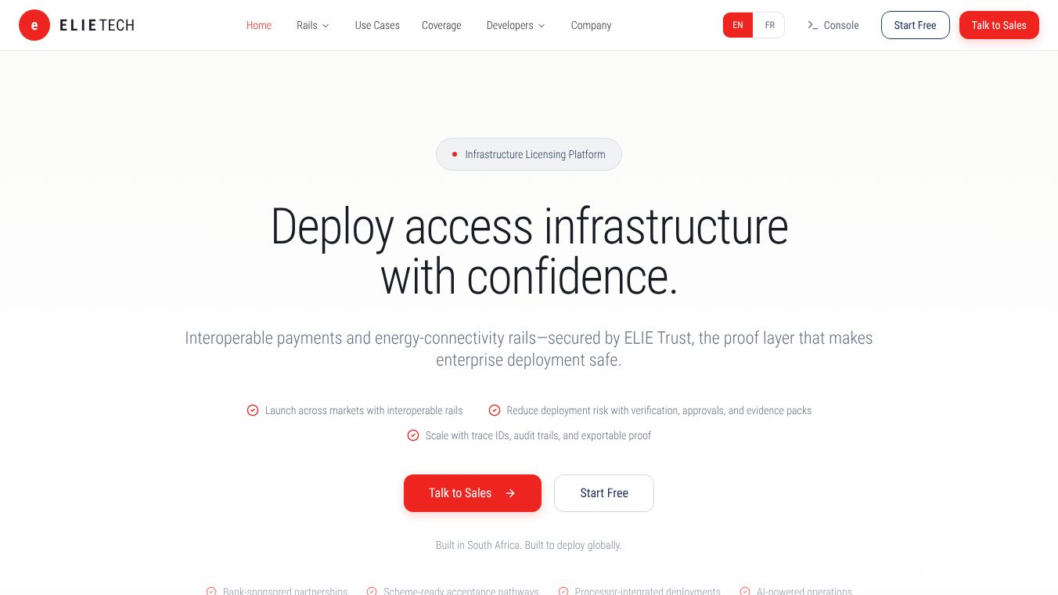This screenshot has height=595, width=1058.
Task: Click the hero Talk to Sales arrow button
Action: pos(473,493)
